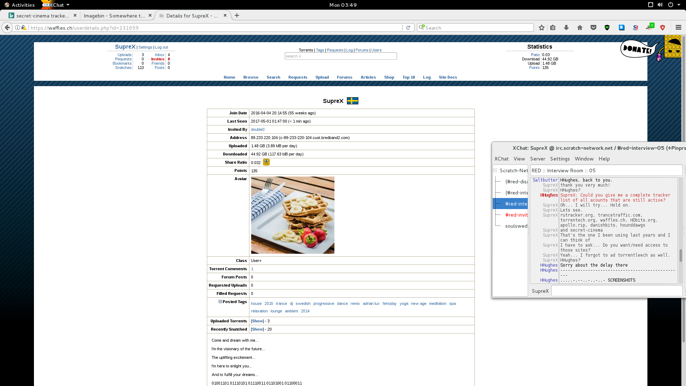The width and height of the screenshot is (686, 386).
Task: Open the blue S extension icon
Action: click(x=622, y=28)
